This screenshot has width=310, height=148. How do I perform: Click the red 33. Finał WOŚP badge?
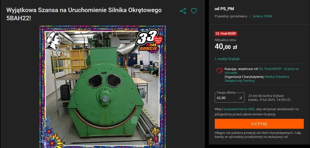(x=226, y=34)
